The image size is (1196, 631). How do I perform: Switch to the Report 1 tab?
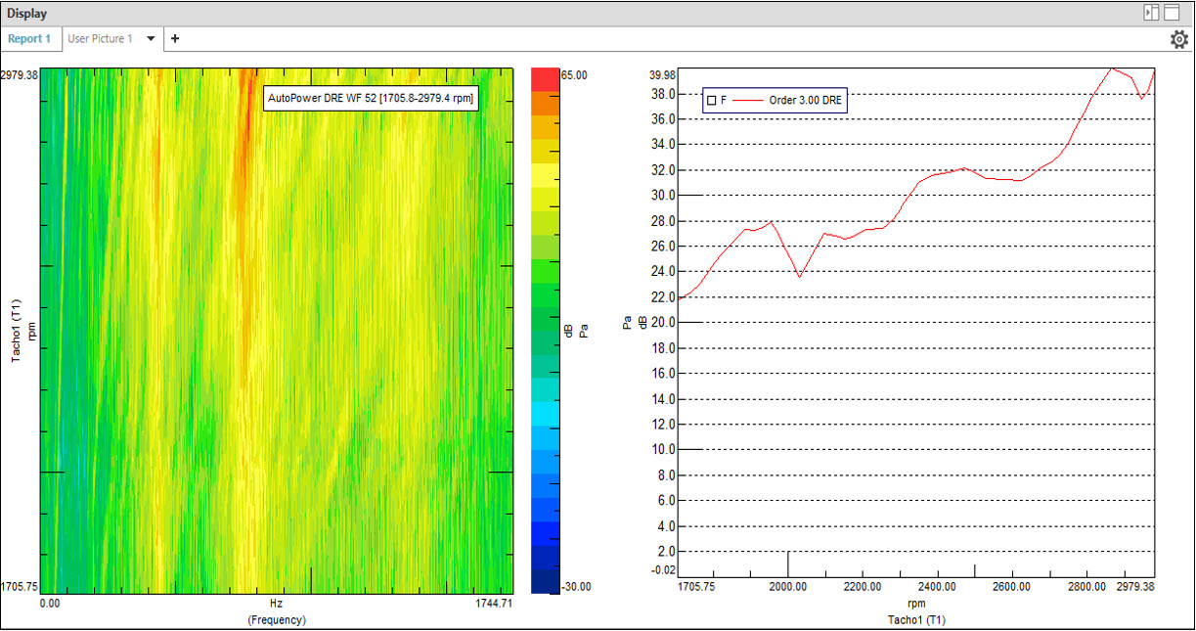29,39
